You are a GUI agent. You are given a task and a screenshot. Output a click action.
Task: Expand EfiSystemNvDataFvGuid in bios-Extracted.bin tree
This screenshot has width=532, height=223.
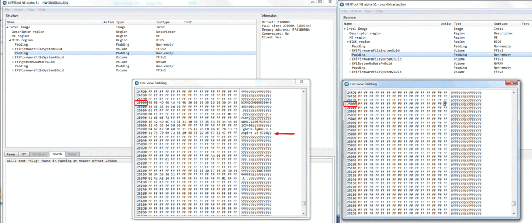350,64
